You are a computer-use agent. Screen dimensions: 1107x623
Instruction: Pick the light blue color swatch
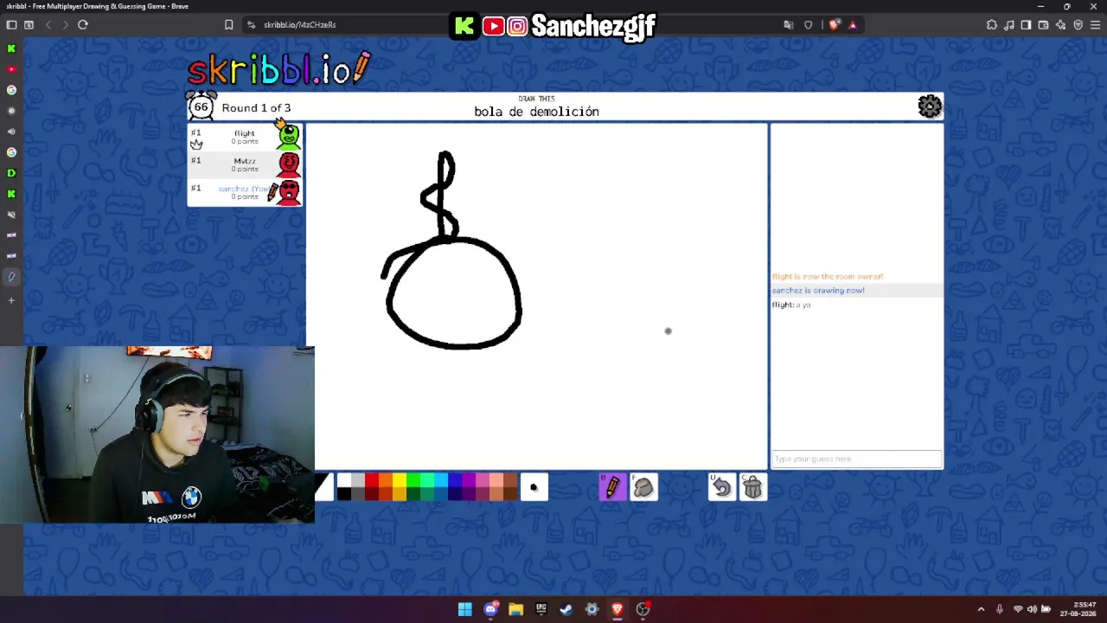pos(441,480)
